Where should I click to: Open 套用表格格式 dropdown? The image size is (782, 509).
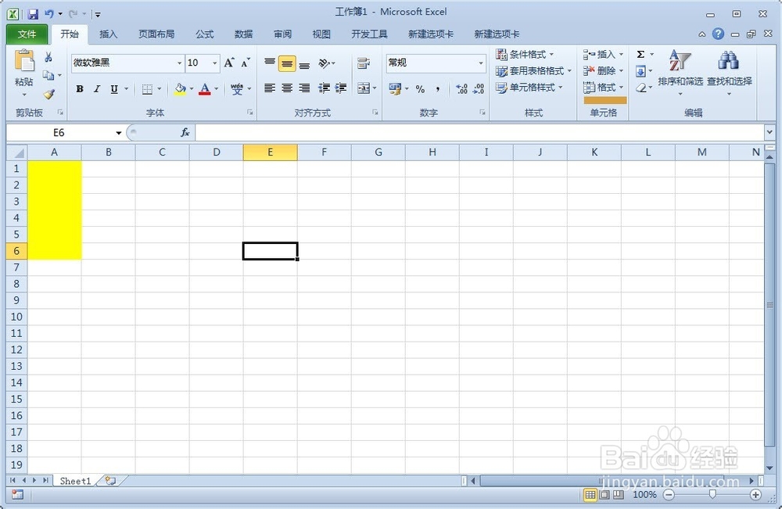(533, 71)
